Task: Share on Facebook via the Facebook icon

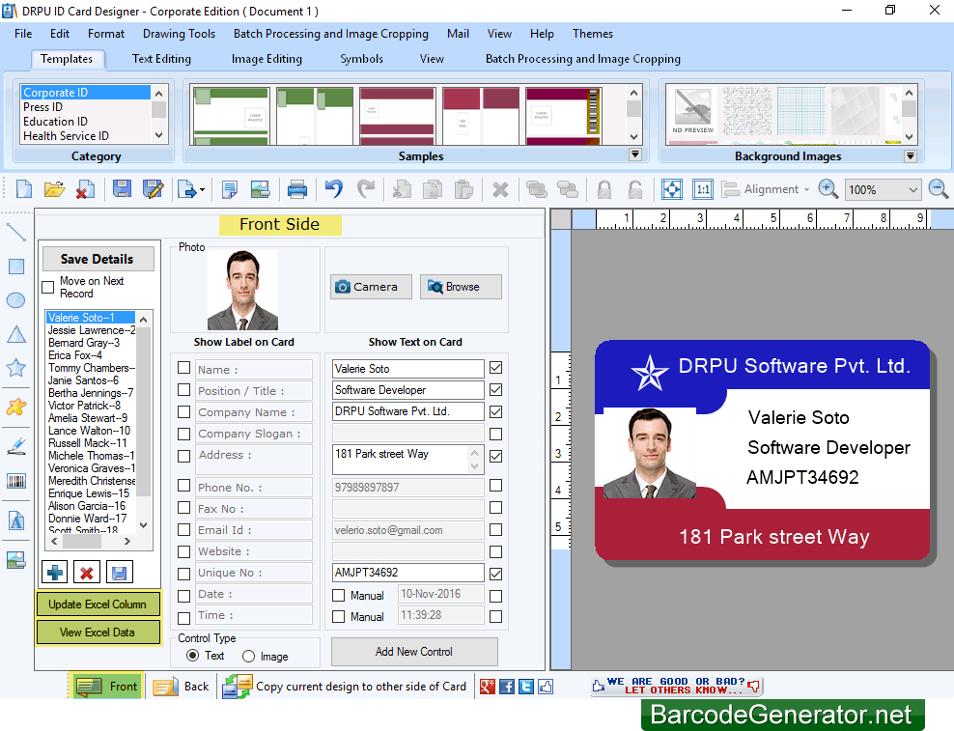Action: [x=507, y=687]
